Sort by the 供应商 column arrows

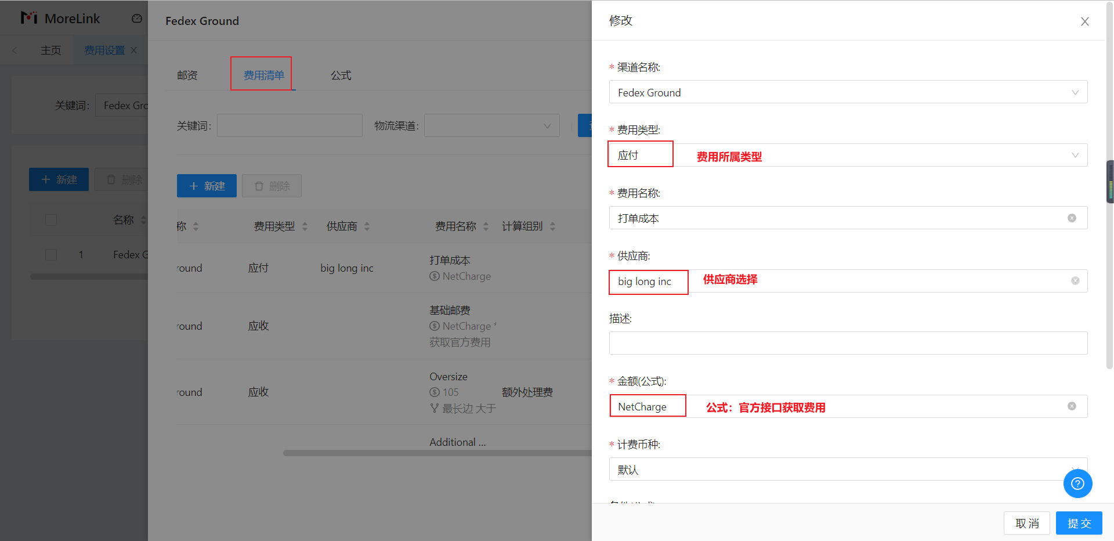pos(367,226)
